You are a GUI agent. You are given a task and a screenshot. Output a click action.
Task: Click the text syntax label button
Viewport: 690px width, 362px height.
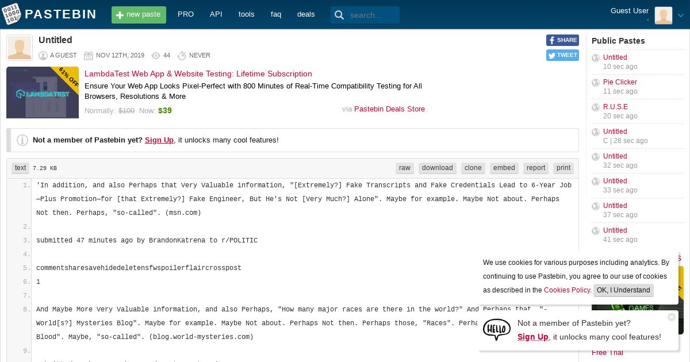[21, 168]
